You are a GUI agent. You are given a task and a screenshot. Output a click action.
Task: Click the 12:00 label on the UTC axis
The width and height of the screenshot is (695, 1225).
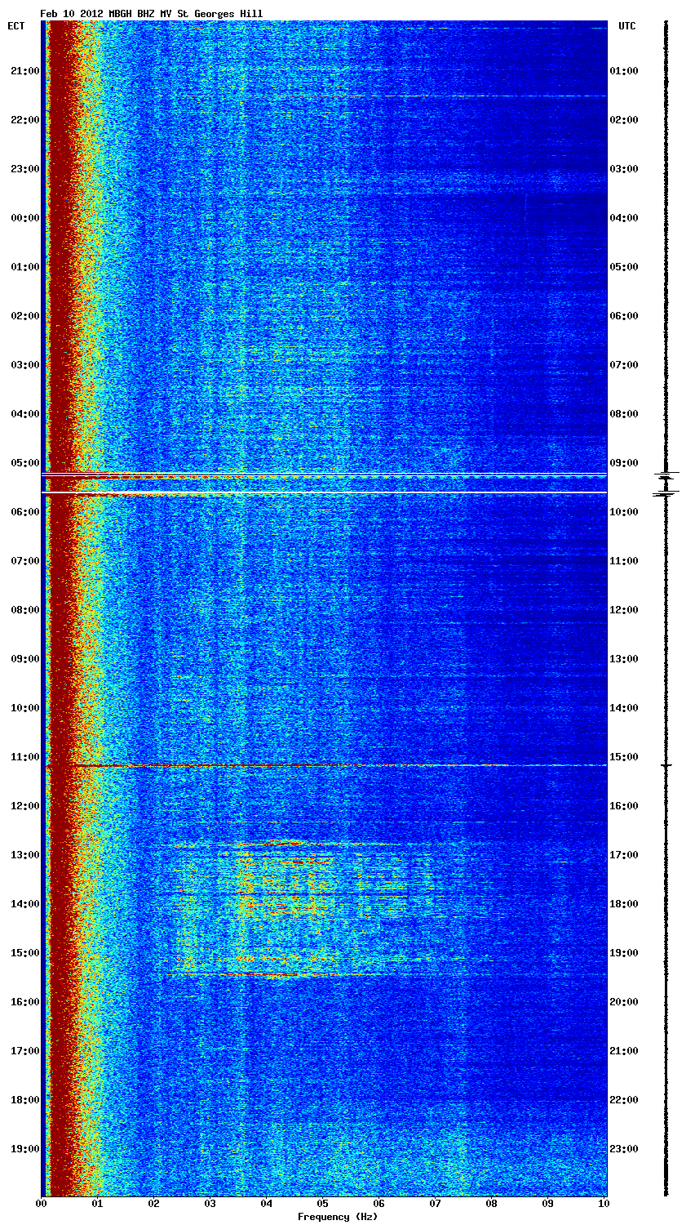click(624, 610)
